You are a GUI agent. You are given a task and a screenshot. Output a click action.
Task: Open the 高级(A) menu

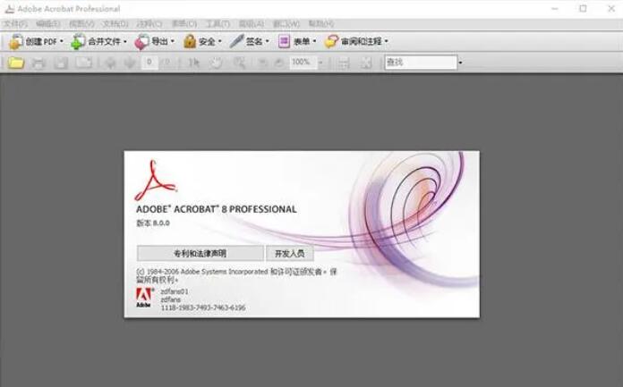point(252,24)
